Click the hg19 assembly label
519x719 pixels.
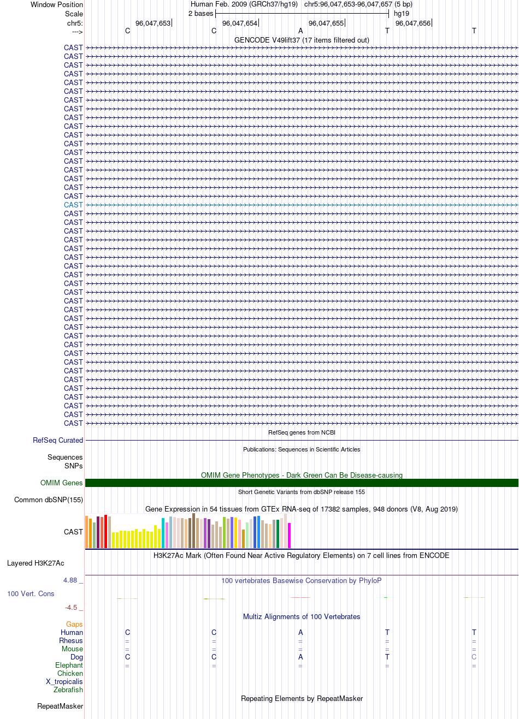coord(402,14)
